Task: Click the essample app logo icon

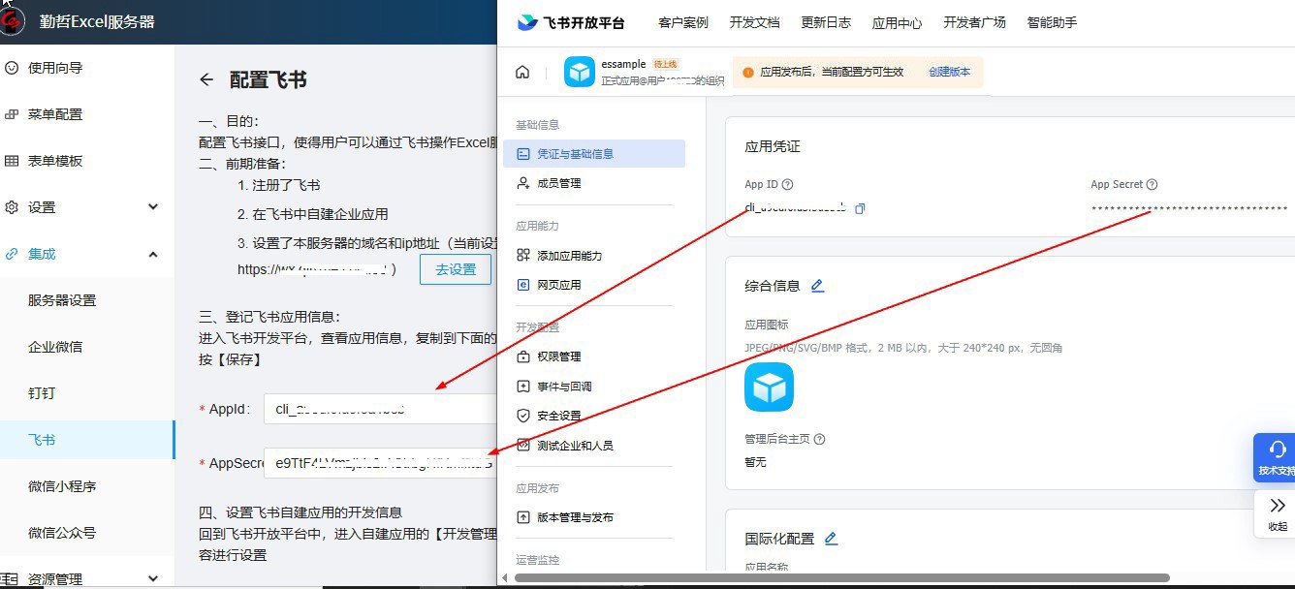Action: [580, 73]
